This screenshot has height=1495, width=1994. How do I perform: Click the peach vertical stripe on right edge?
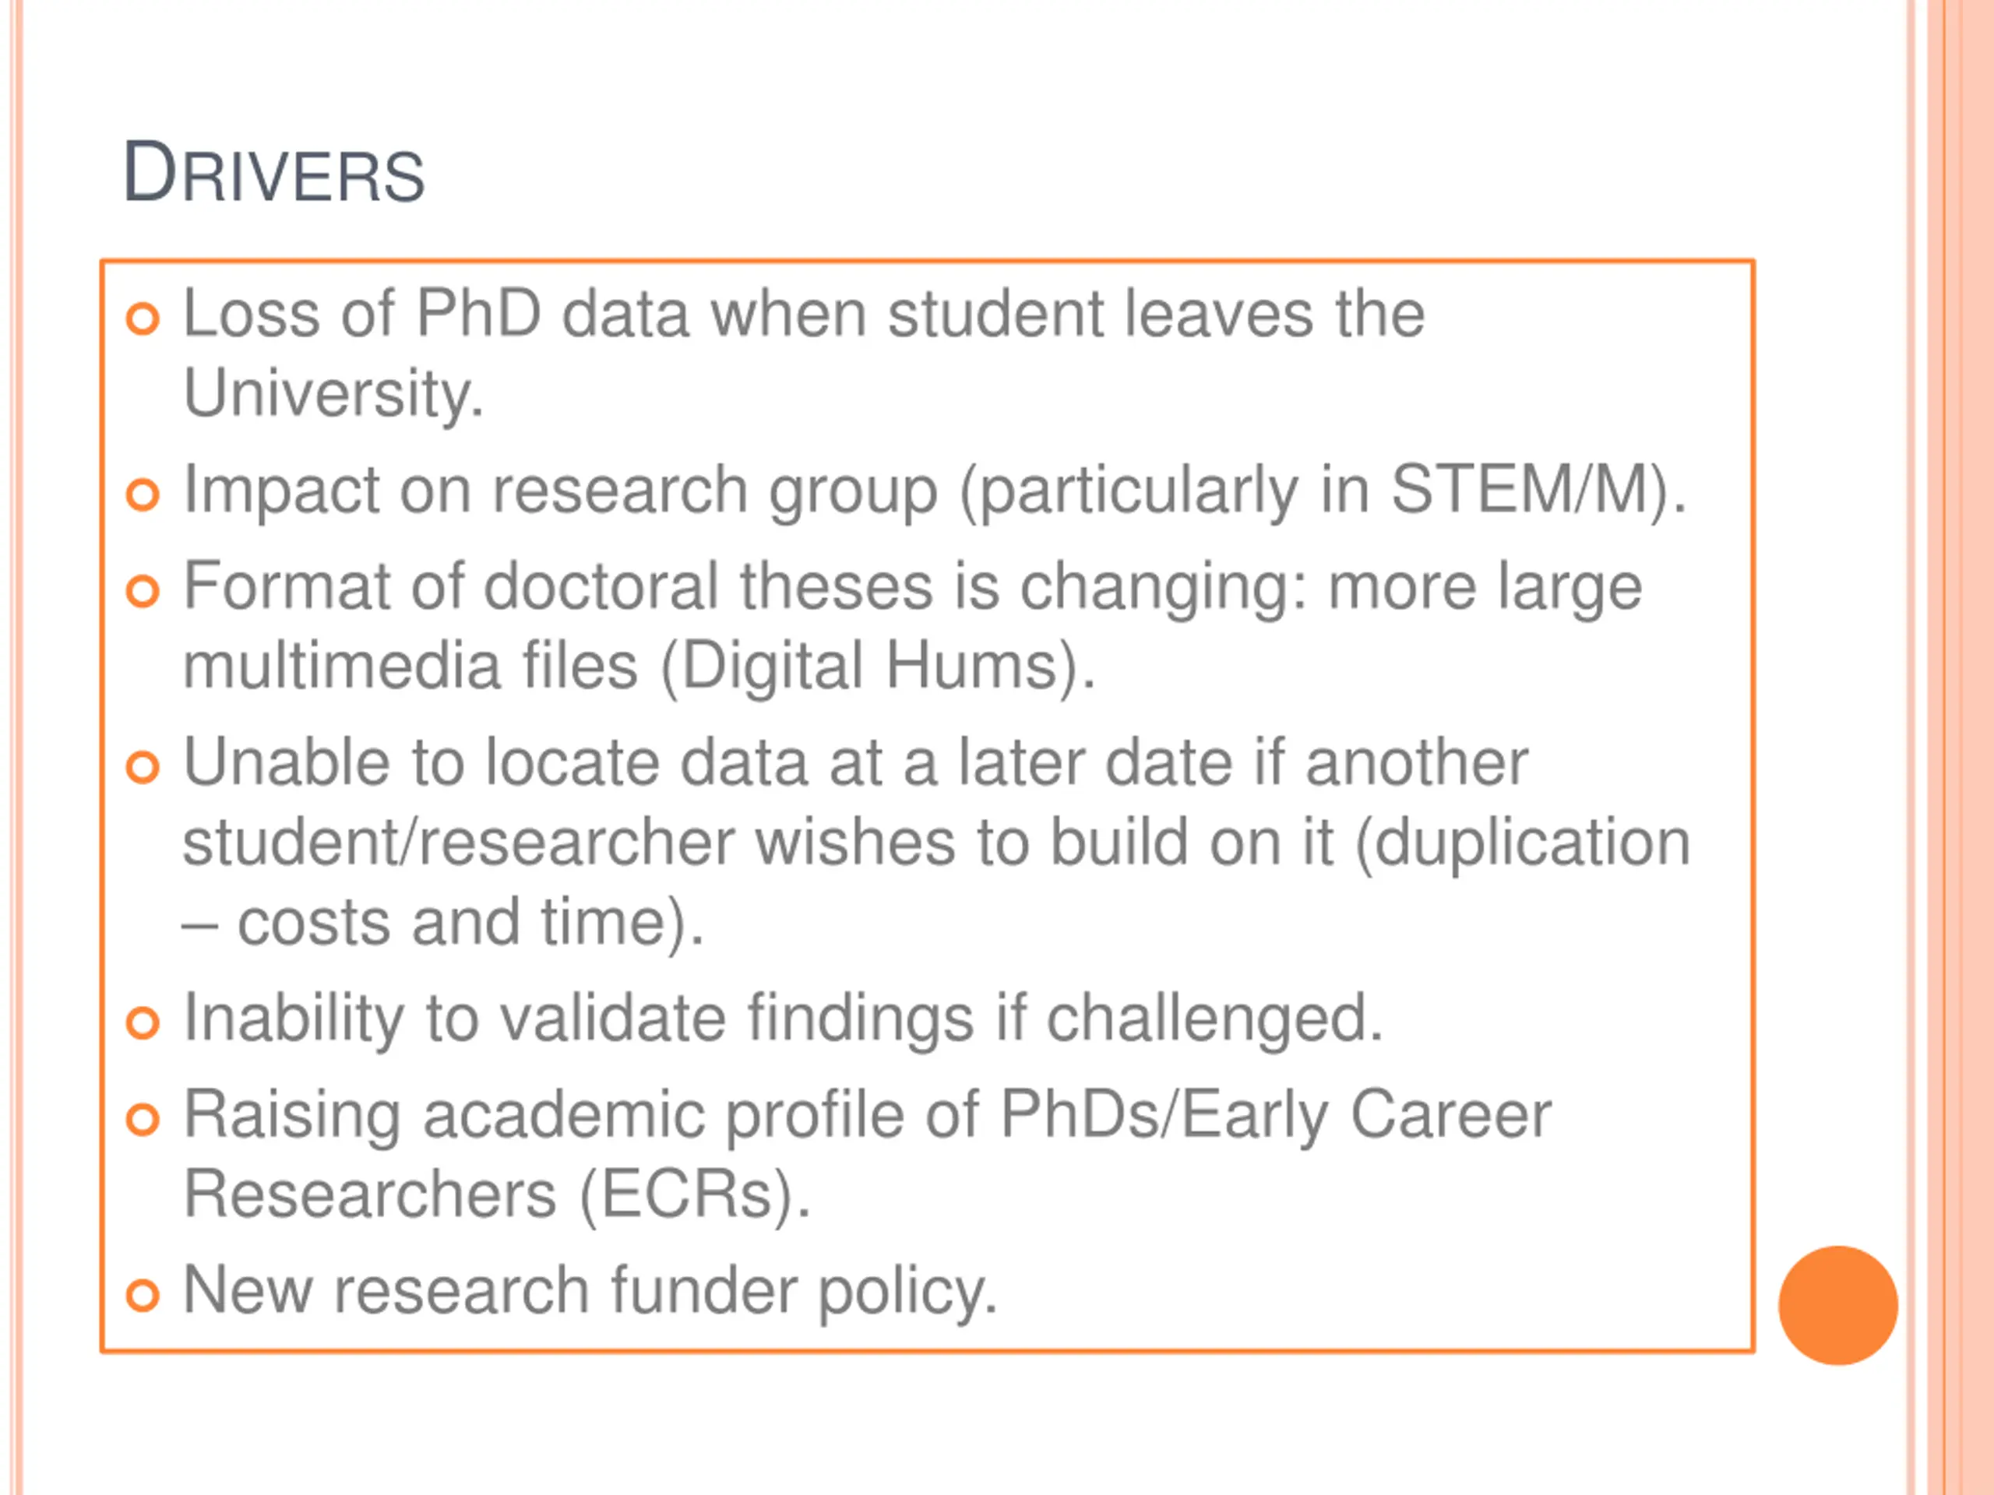pyautogui.click(x=1961, y=747)
